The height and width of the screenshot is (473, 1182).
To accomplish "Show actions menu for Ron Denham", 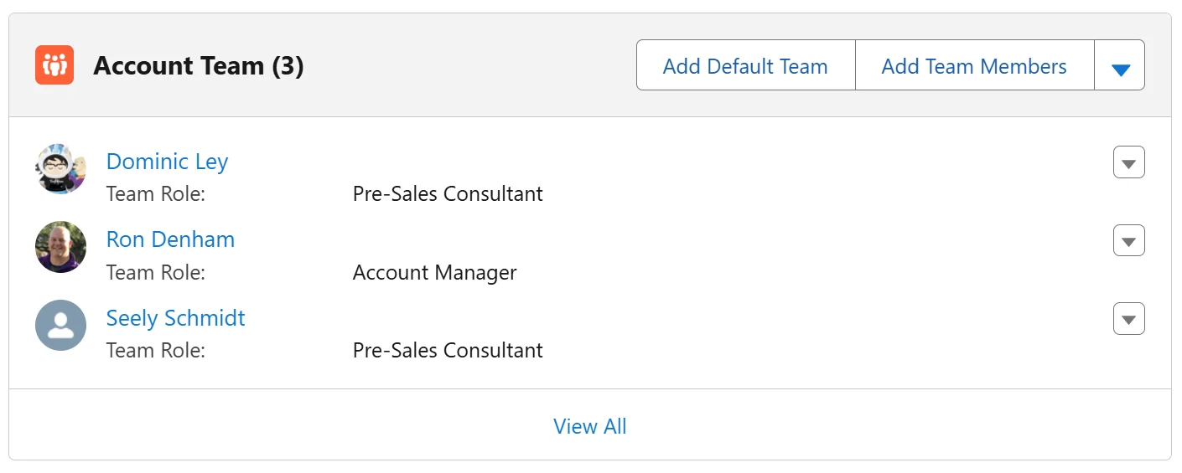I will 1128,241.
